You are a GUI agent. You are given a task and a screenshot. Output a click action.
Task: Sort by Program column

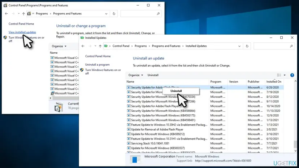pyautogui.click(x=218, y=81)
